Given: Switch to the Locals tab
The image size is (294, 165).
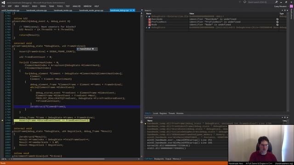Looking at the screenshot, I should pyautogui.click(x=155, y=113).
